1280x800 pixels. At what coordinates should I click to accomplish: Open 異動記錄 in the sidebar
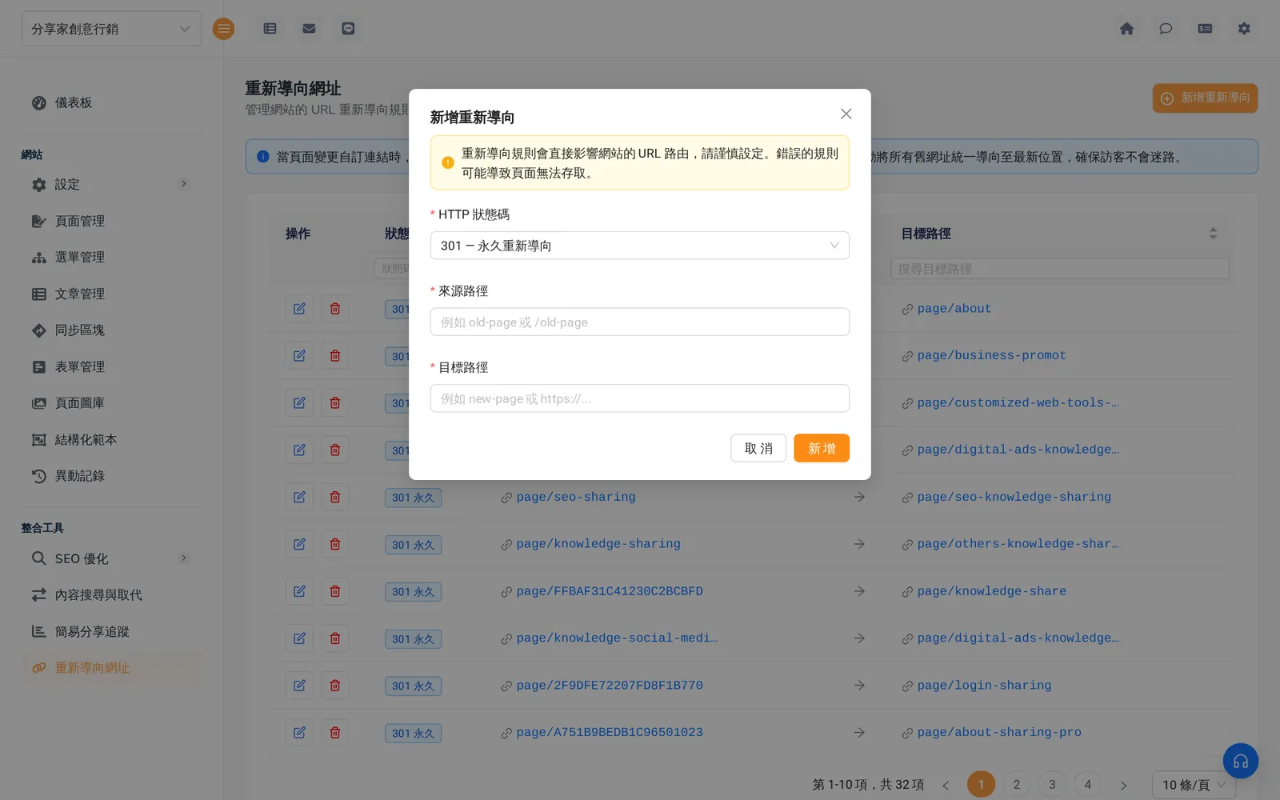pyautogui.click(x=111, y=475)
